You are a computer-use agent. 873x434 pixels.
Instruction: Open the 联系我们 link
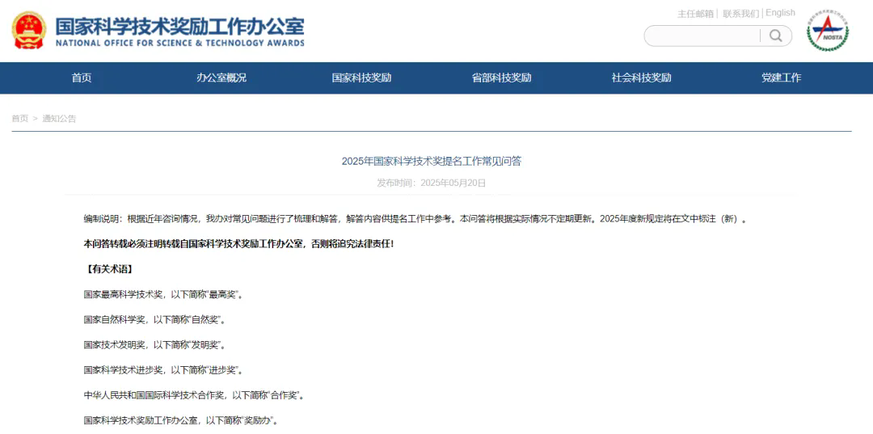pyautogui.click(x=740, y=14)
